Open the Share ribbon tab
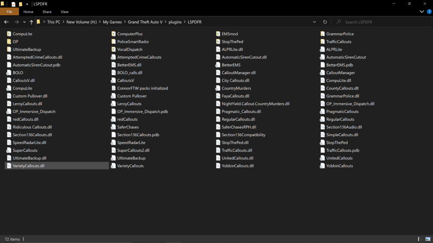This screenshot has height=243, width=433. pos(47,12)
